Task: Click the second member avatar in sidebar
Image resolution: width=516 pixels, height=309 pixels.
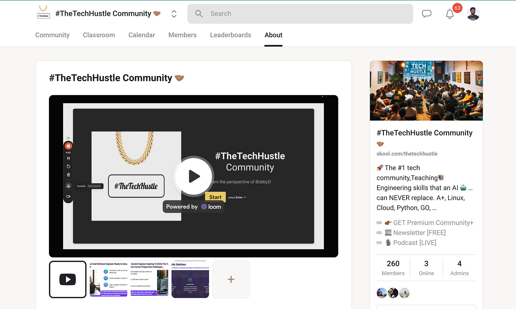Action: 393,293
